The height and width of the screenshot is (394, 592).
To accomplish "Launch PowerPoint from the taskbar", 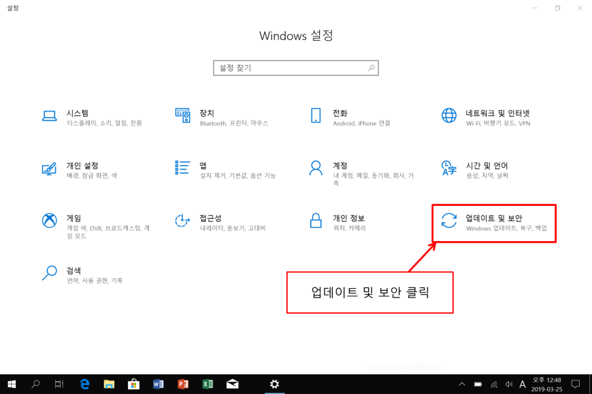I will pos(183,384).
